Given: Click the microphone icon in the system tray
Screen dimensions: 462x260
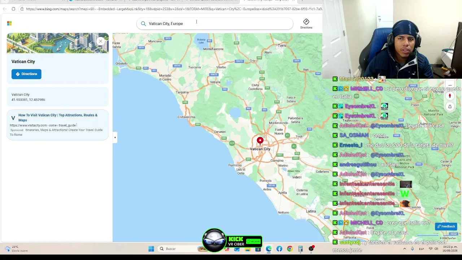Looking at the screenshot, I should tap(413, 249).
